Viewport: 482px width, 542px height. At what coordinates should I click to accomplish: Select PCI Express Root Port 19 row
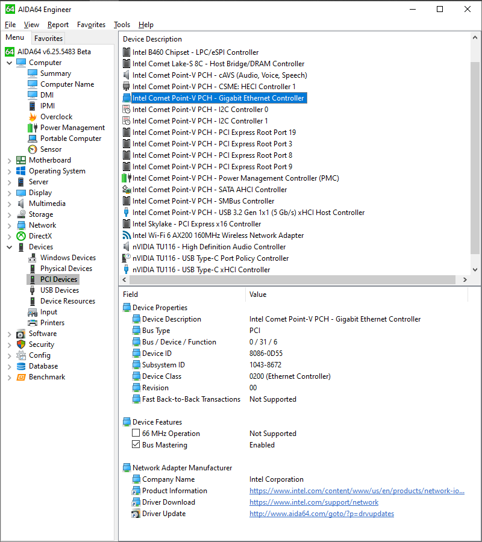pyautogui.click(x=214, y=132)
